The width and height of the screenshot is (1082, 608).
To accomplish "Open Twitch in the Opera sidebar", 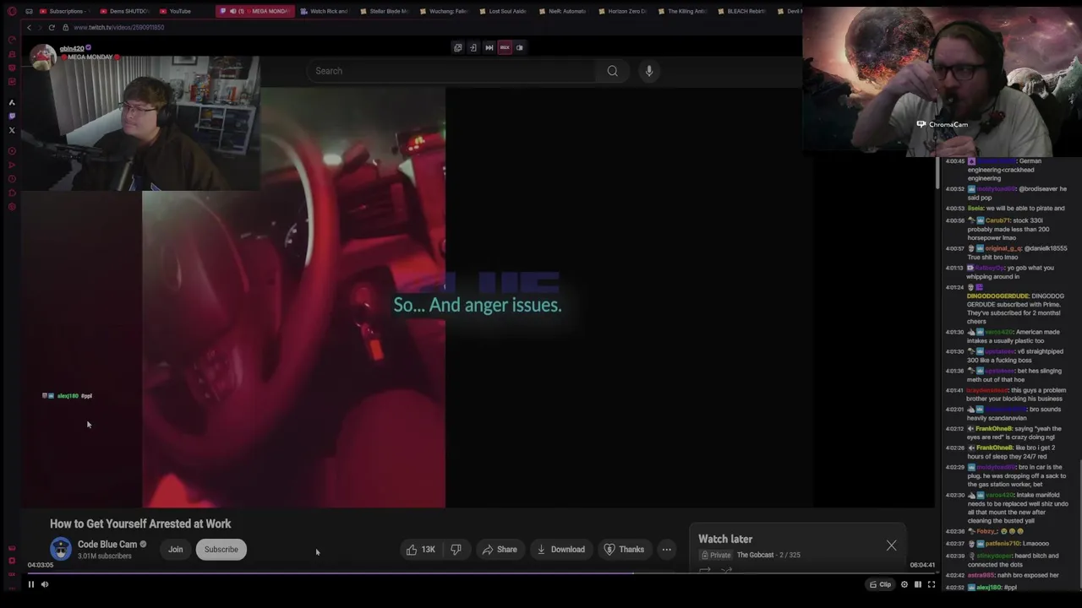I will coord(12,116).
